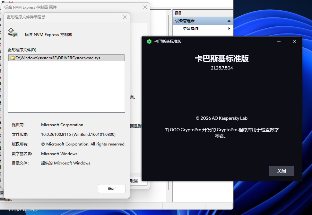Click the 驱动程序文件(D) label
Image resolution: width=312 pixels, height=215 pixels.
click(x=22, y=50)
